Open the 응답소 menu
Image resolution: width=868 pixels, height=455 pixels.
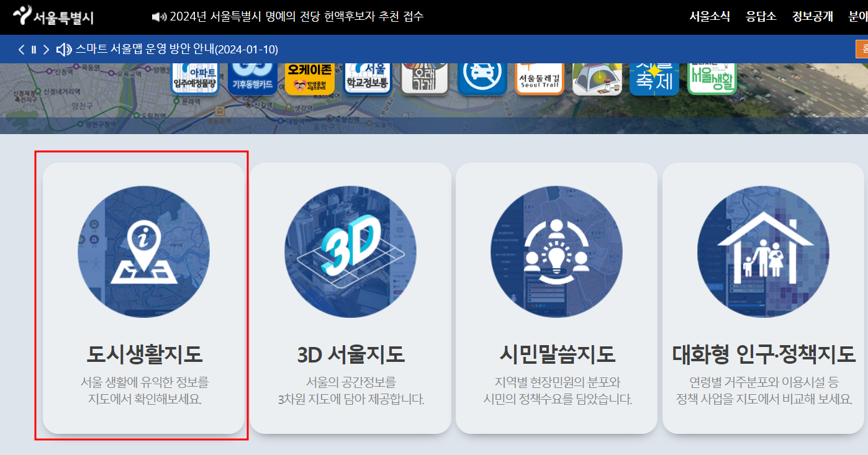[x=761, y=17]
